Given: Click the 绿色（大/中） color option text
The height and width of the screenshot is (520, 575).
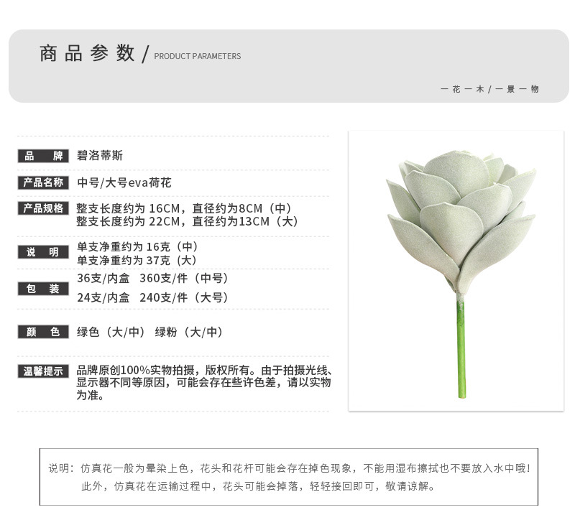Looking at the screenshot, I should 111,332.
